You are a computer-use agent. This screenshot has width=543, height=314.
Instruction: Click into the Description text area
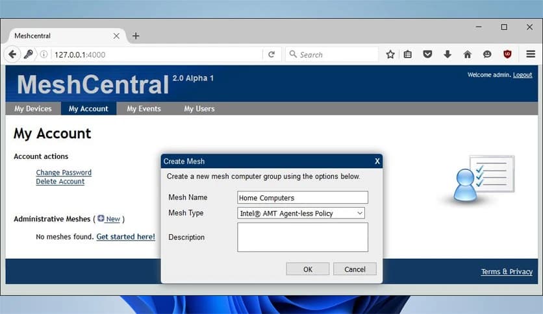point(303,237)
